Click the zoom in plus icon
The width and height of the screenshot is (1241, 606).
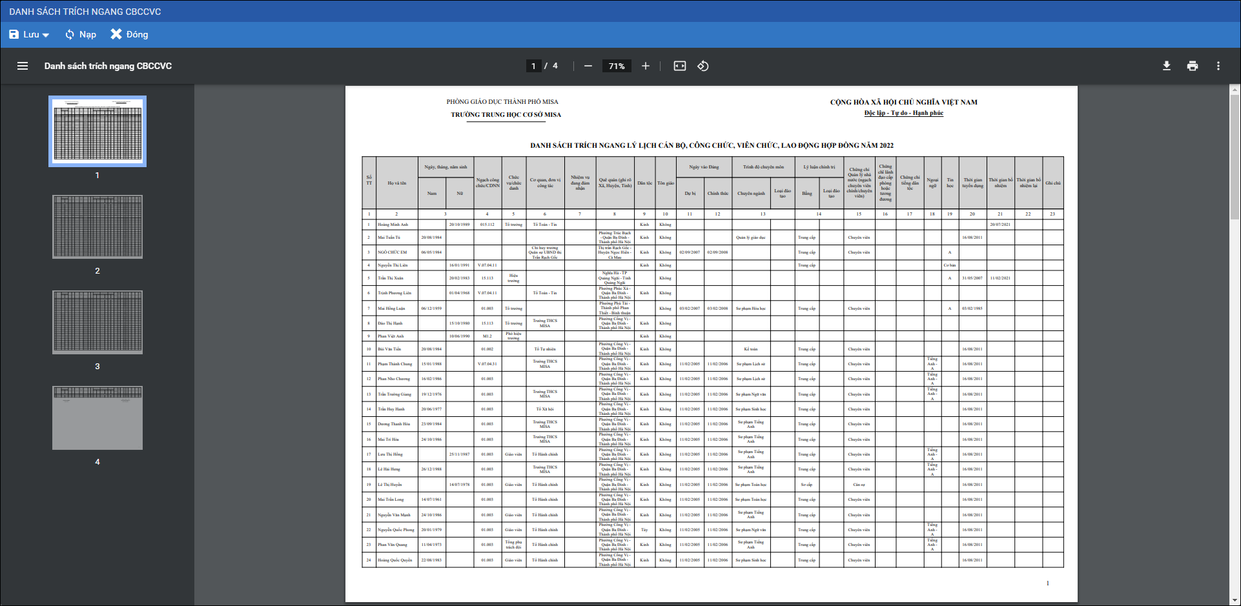click(x=645, y=66)
